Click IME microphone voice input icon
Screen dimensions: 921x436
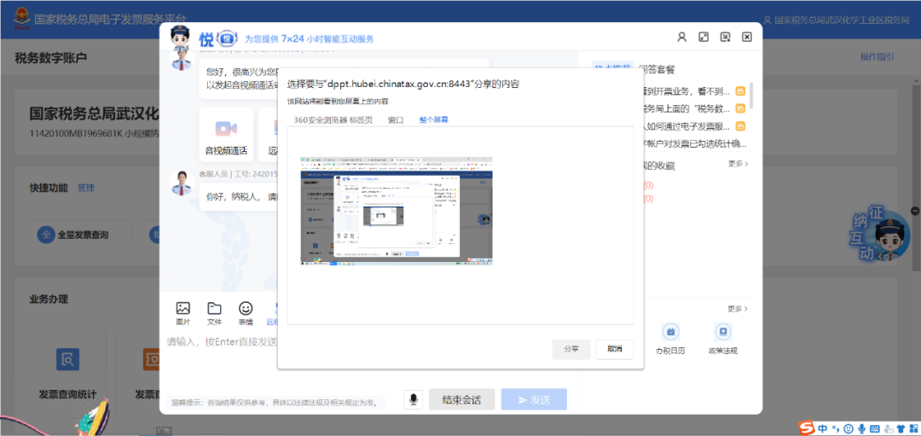[x=861, y=428]
